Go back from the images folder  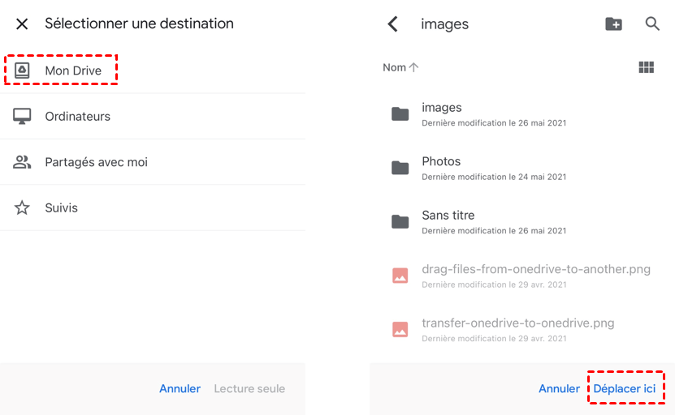393,24
